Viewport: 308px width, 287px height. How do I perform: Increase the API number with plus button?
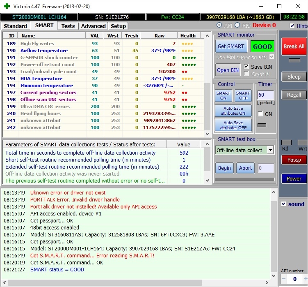[306, 279]
